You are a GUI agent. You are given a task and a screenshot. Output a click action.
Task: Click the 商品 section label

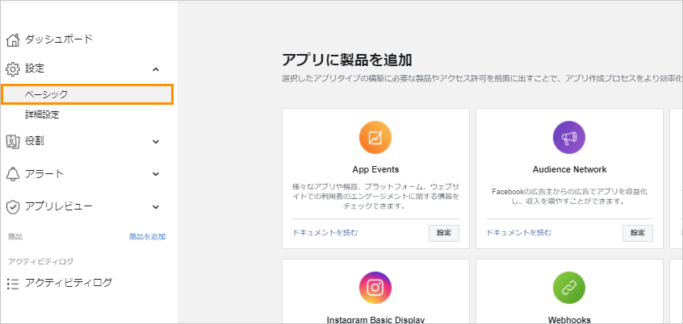tap(15, 237)
